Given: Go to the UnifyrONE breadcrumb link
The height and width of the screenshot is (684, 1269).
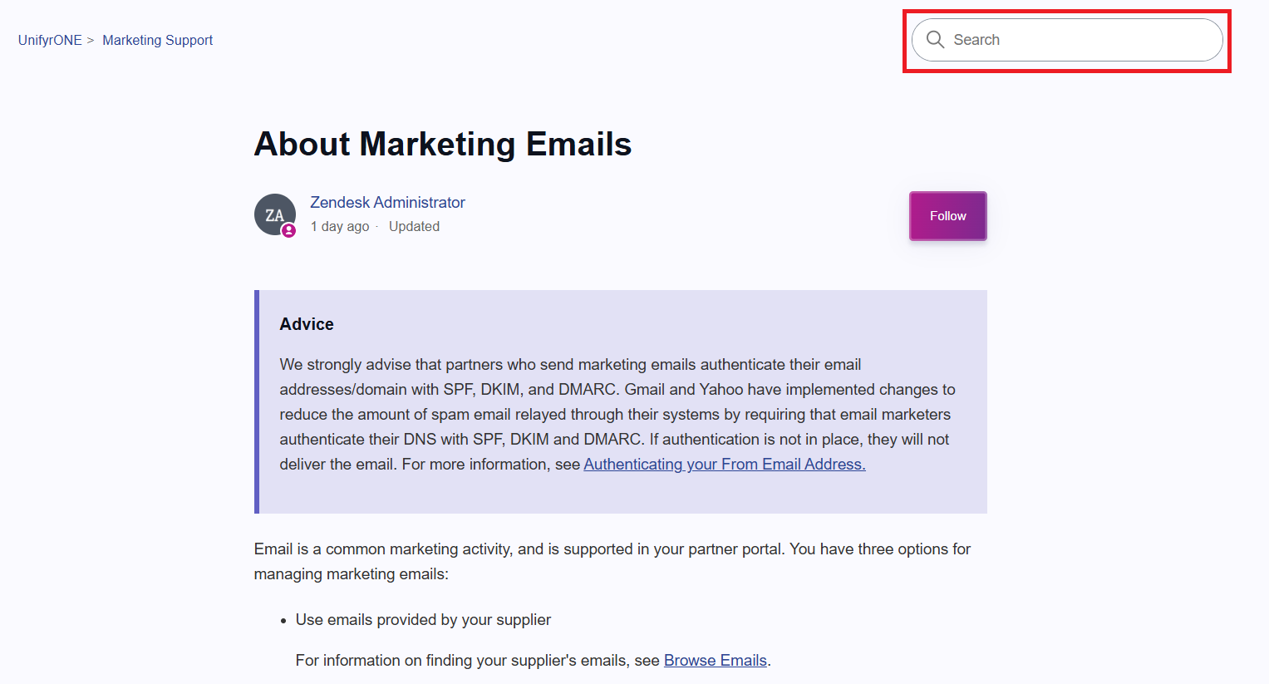Looking at the screenshot, I should point(50,40).
